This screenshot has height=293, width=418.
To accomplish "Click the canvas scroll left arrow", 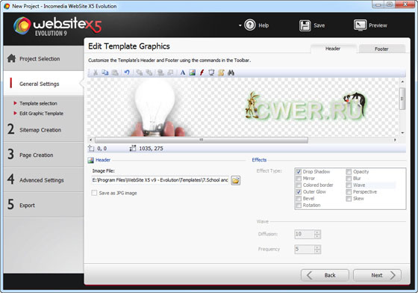I will [x=90, y=140].
